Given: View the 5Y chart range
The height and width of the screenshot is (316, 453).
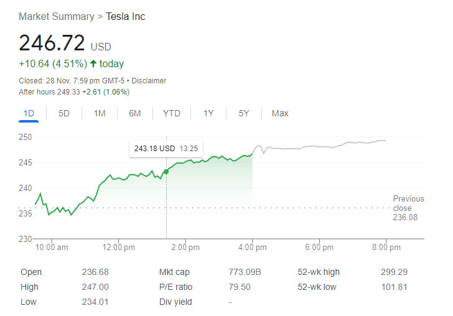Looking at the screenshot, I should click(244, 113).
